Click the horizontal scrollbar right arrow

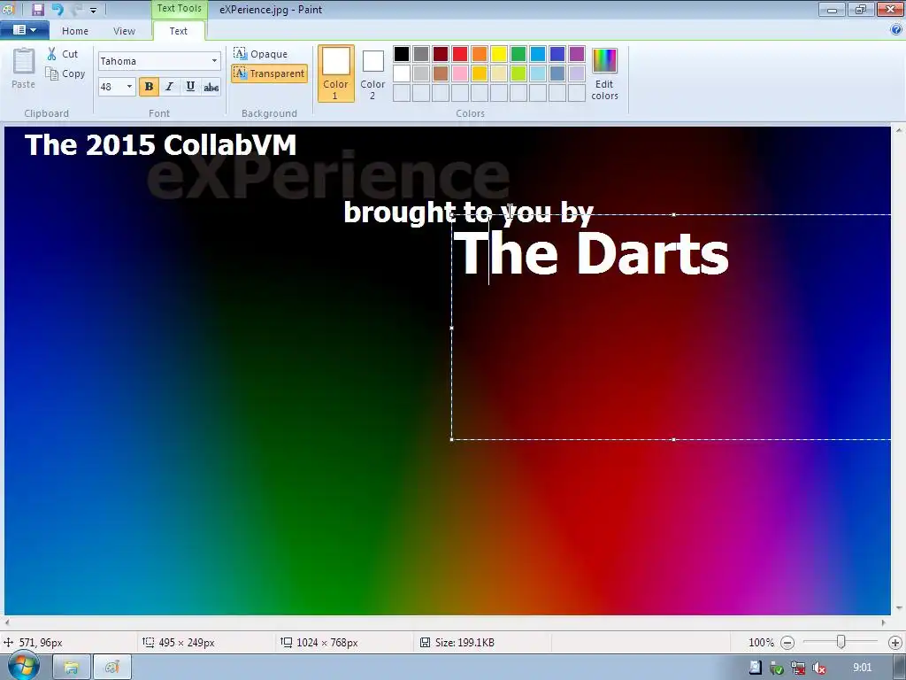[884, 622]
